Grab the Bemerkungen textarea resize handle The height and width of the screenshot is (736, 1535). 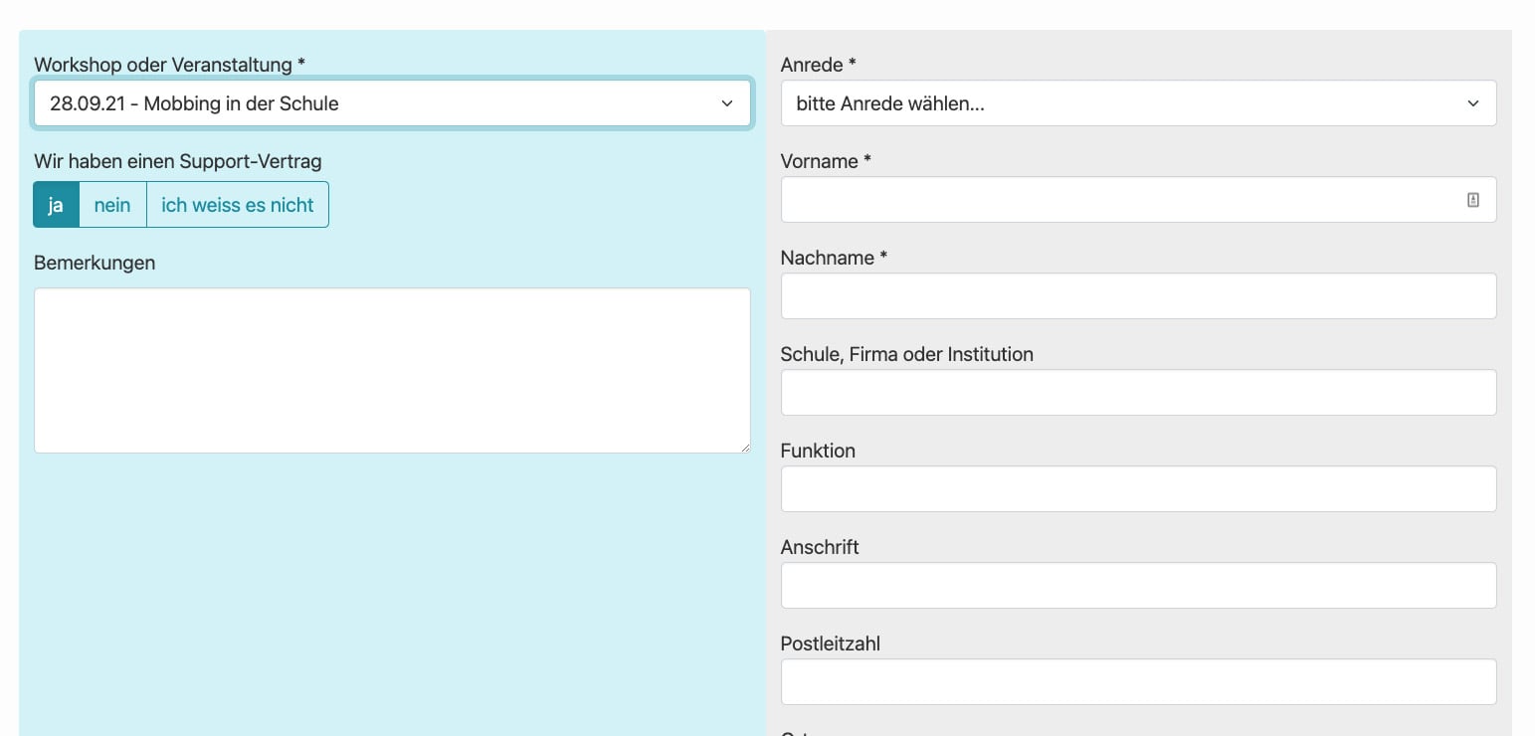(745, 448)
